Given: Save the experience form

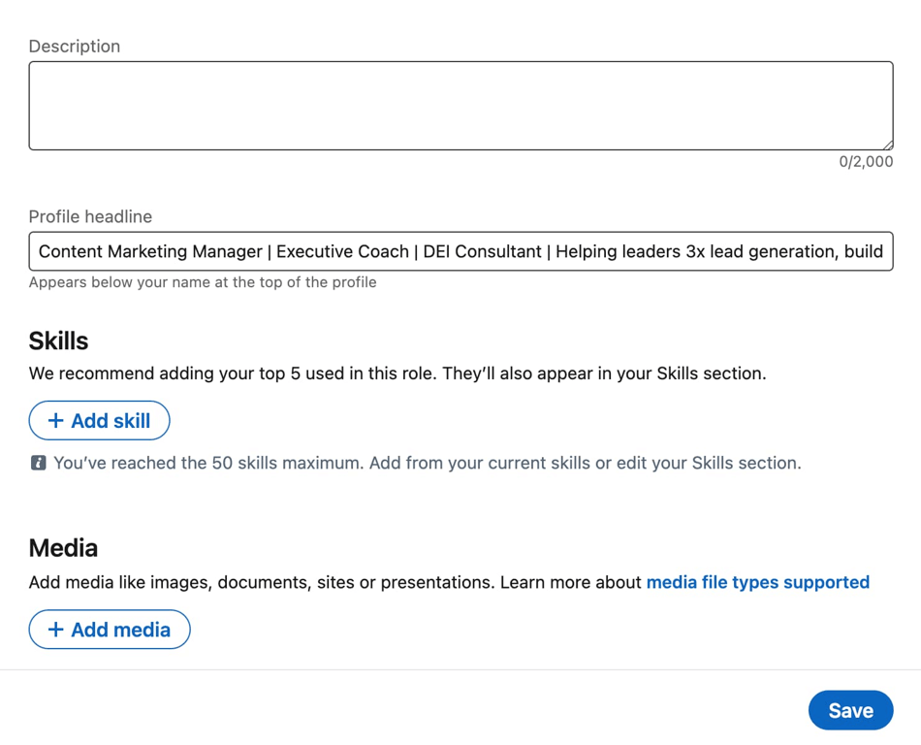Looking at the screenshot, I should [x=850, y=710].
